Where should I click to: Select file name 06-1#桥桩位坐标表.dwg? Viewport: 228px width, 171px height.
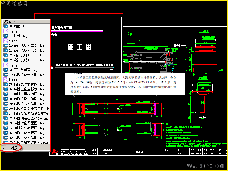[x=27, y=89]
